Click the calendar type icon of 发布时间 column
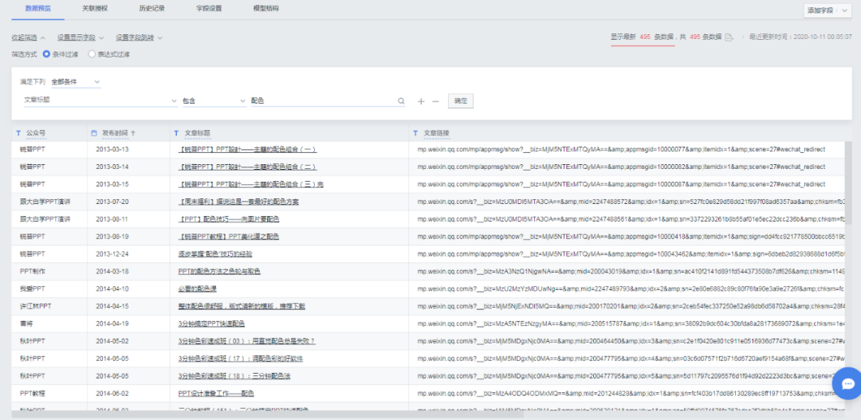The width and height of the screenshot is (861, 420). point(93,133)
